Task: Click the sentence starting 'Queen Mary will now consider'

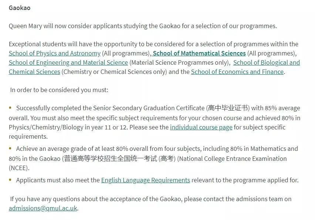Action: 143,26
